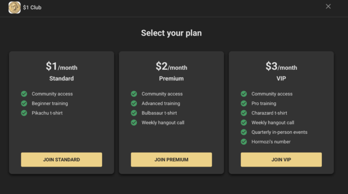Click the Join Standard button
The image size is (348, 194).
[61, 159]
